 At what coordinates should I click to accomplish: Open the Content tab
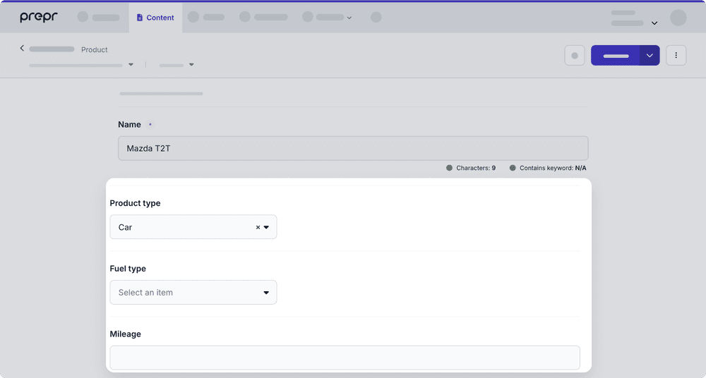pyautogui.click(x=155, y=18)
